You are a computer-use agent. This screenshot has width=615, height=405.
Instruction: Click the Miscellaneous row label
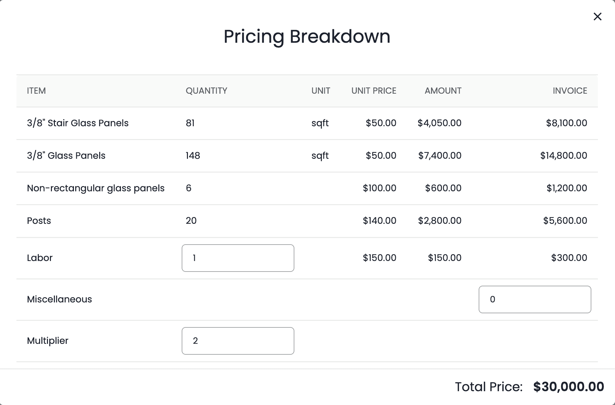pos(59,299)
